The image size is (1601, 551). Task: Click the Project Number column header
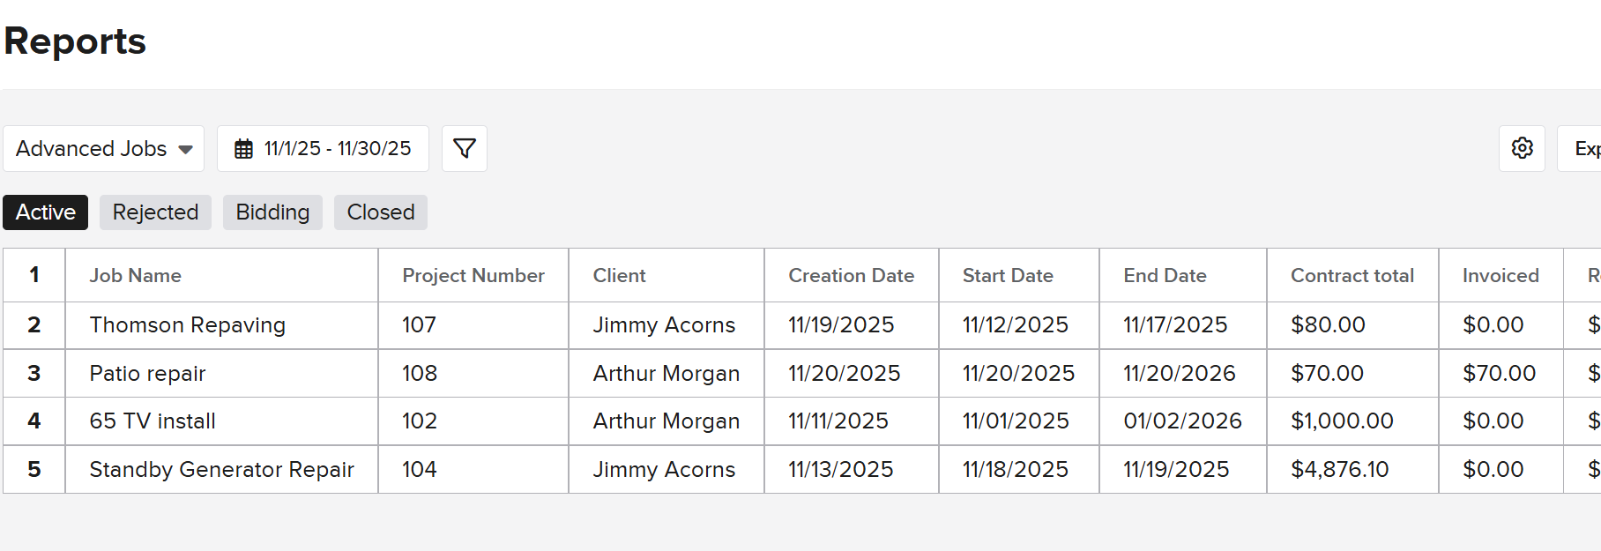tap(473, 276)
